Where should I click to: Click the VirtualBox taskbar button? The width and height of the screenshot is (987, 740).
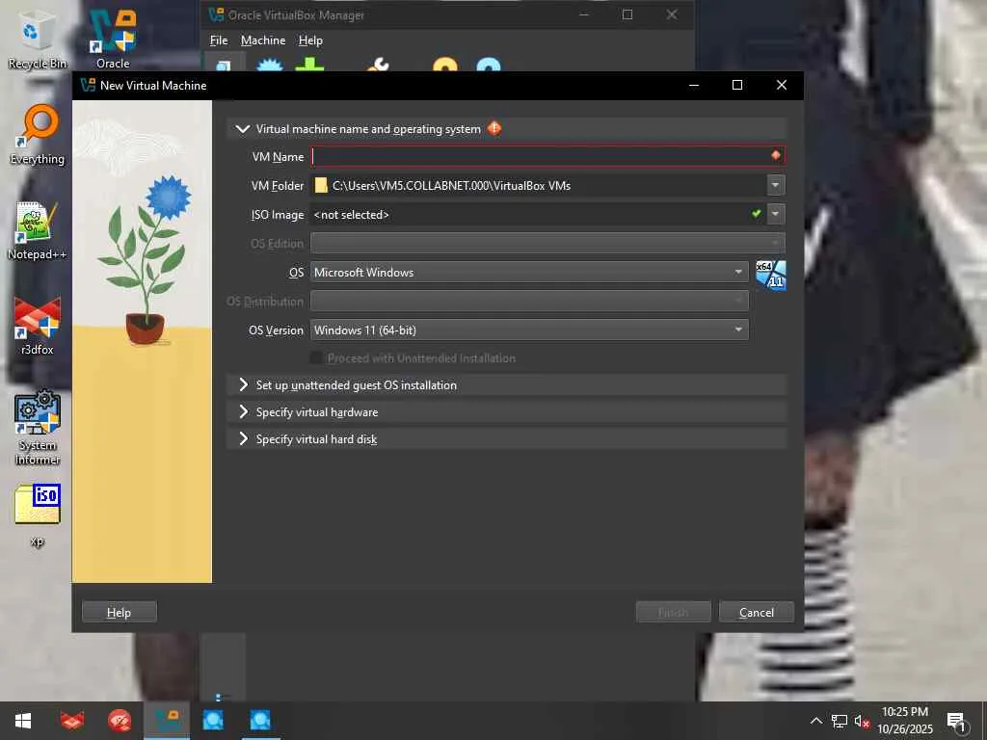coord(167,721)
